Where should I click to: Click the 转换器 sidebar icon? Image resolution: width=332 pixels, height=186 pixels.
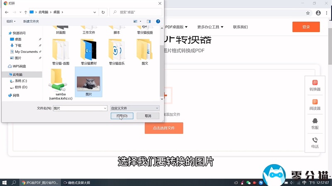[315, 85]
